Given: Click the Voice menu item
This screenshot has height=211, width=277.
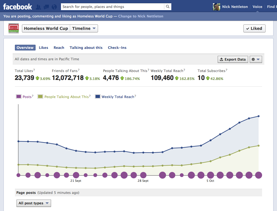Looking at the screenshot, I should [x=257, y=7].
